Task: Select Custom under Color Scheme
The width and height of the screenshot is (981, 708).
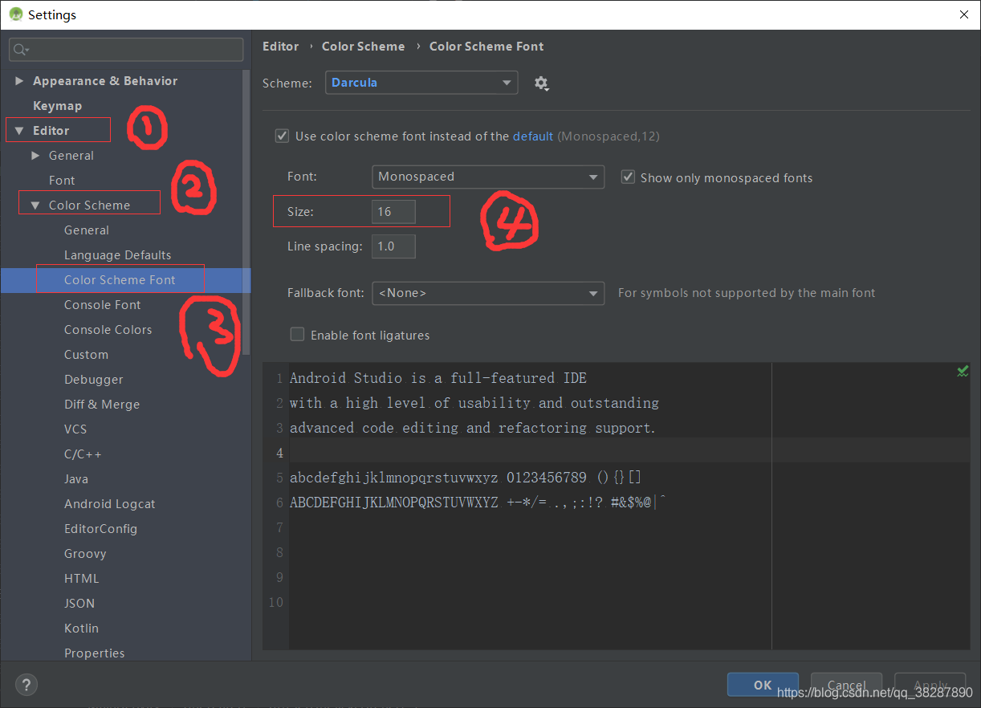Action: click(86, 355)
